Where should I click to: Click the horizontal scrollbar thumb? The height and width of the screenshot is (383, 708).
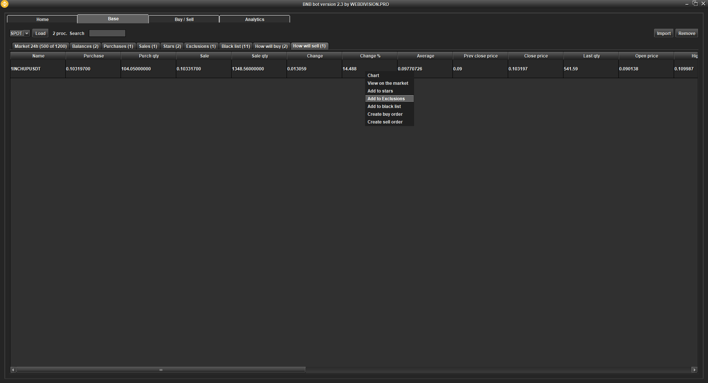click(x=161, y=370)
